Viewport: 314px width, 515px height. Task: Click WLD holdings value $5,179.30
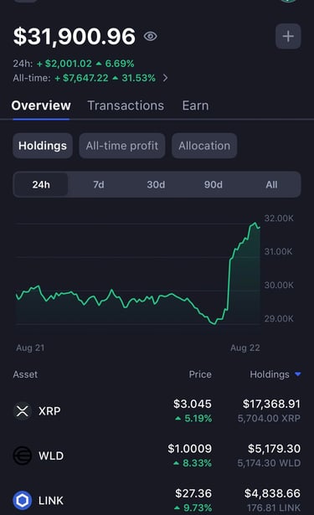pyautogui.click(x=275, y=448)
